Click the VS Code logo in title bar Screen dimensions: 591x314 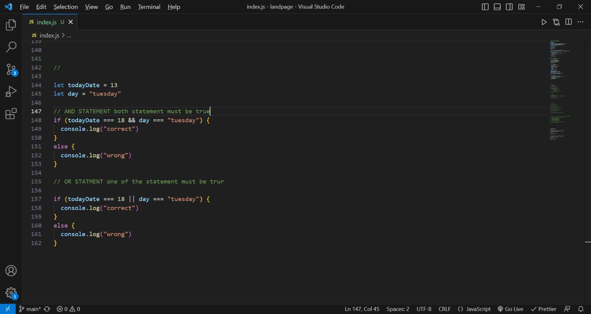click(8, 7)
